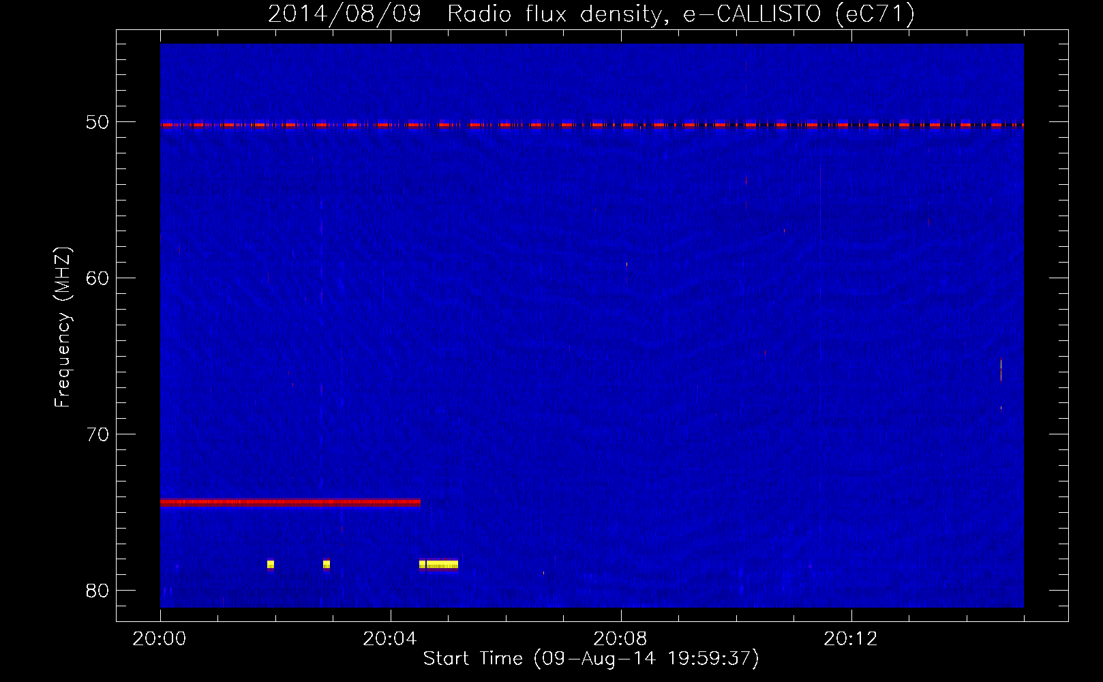
Task: Click the solid red band near 74 MHz
Action: pos(290,503)
